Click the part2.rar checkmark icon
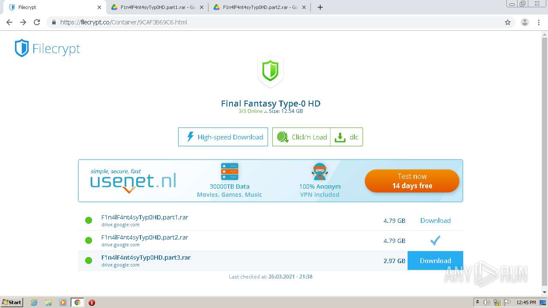The width and height of the screenshot is (548, 308). click(x=435, y=241)
